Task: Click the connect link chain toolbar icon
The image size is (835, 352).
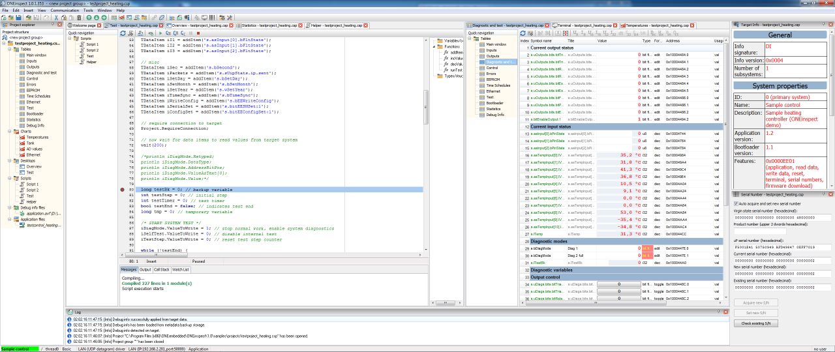Action: click(154, 17)
